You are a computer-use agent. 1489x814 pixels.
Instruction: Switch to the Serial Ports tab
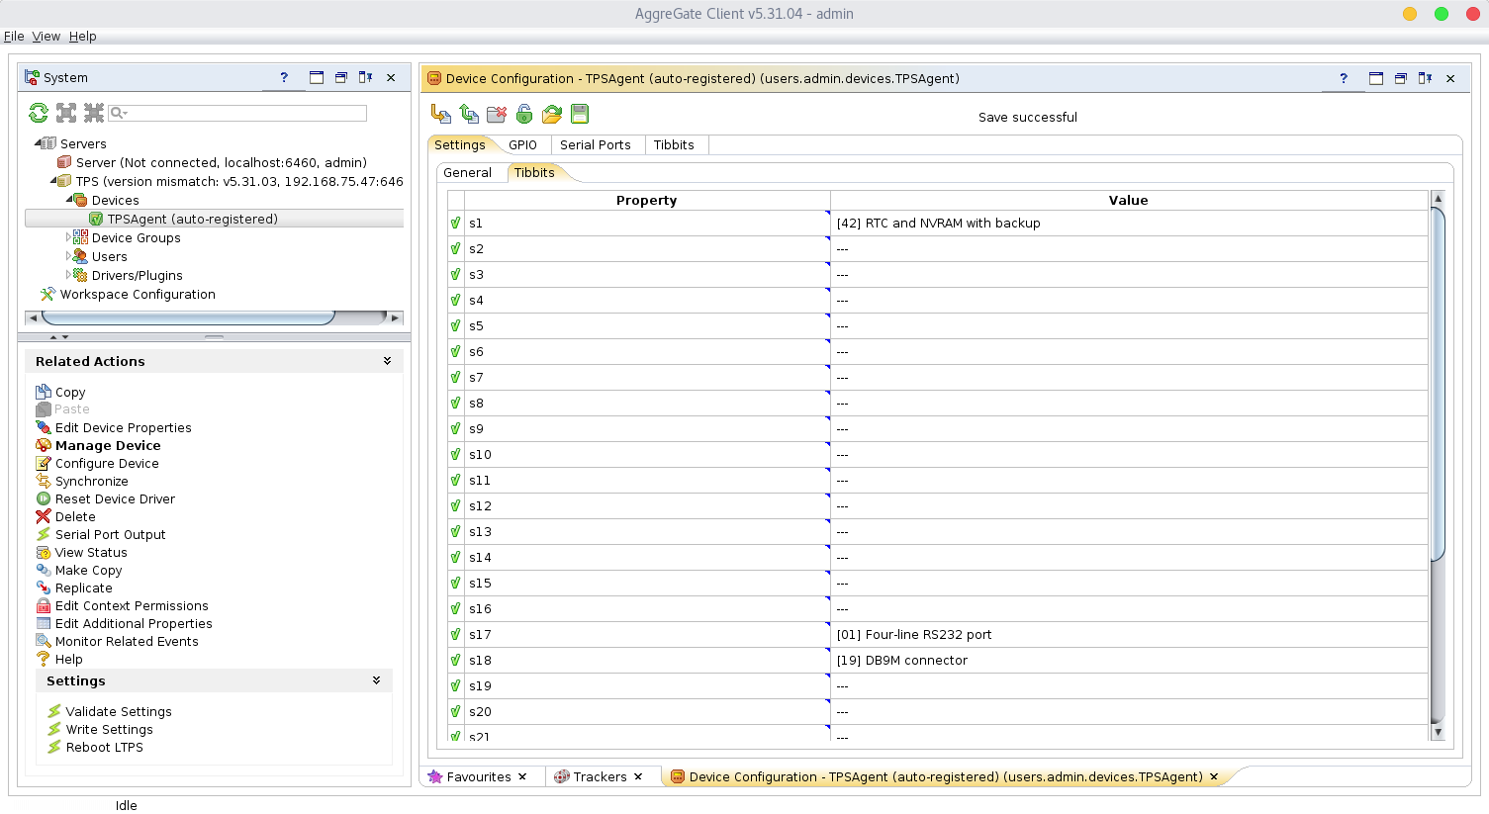pos(596,144)
